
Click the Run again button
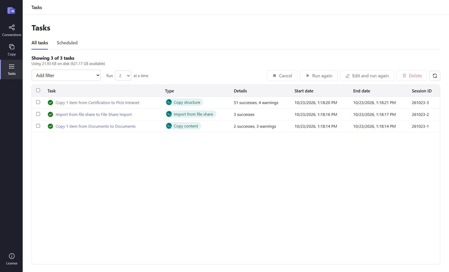[319, 76]
